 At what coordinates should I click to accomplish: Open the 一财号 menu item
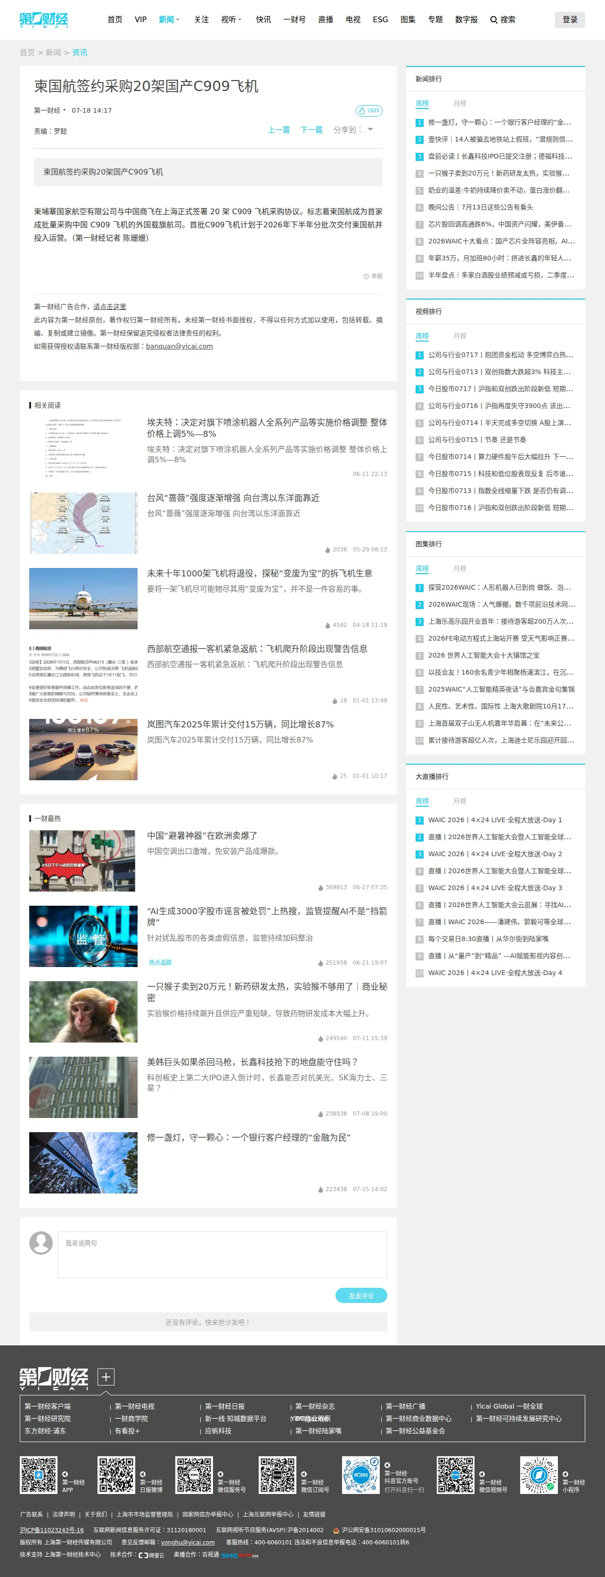(294, 20)
